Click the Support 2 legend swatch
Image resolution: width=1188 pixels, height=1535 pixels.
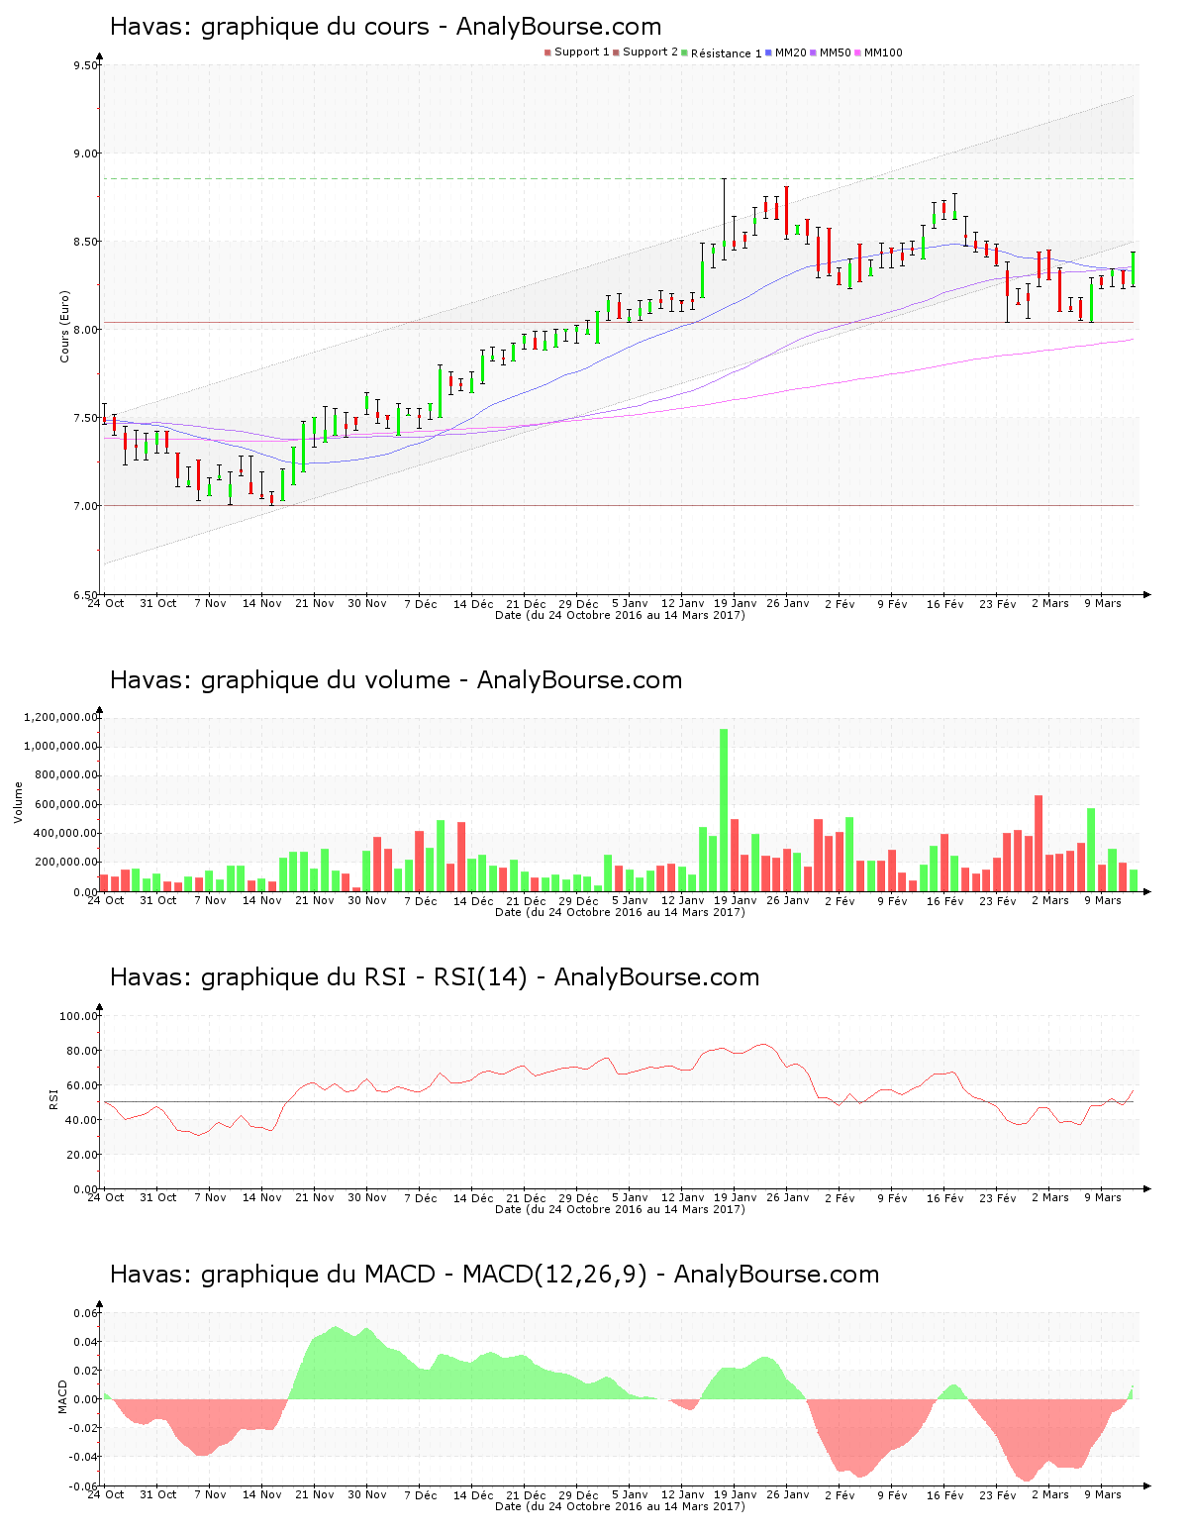(616, 52)
